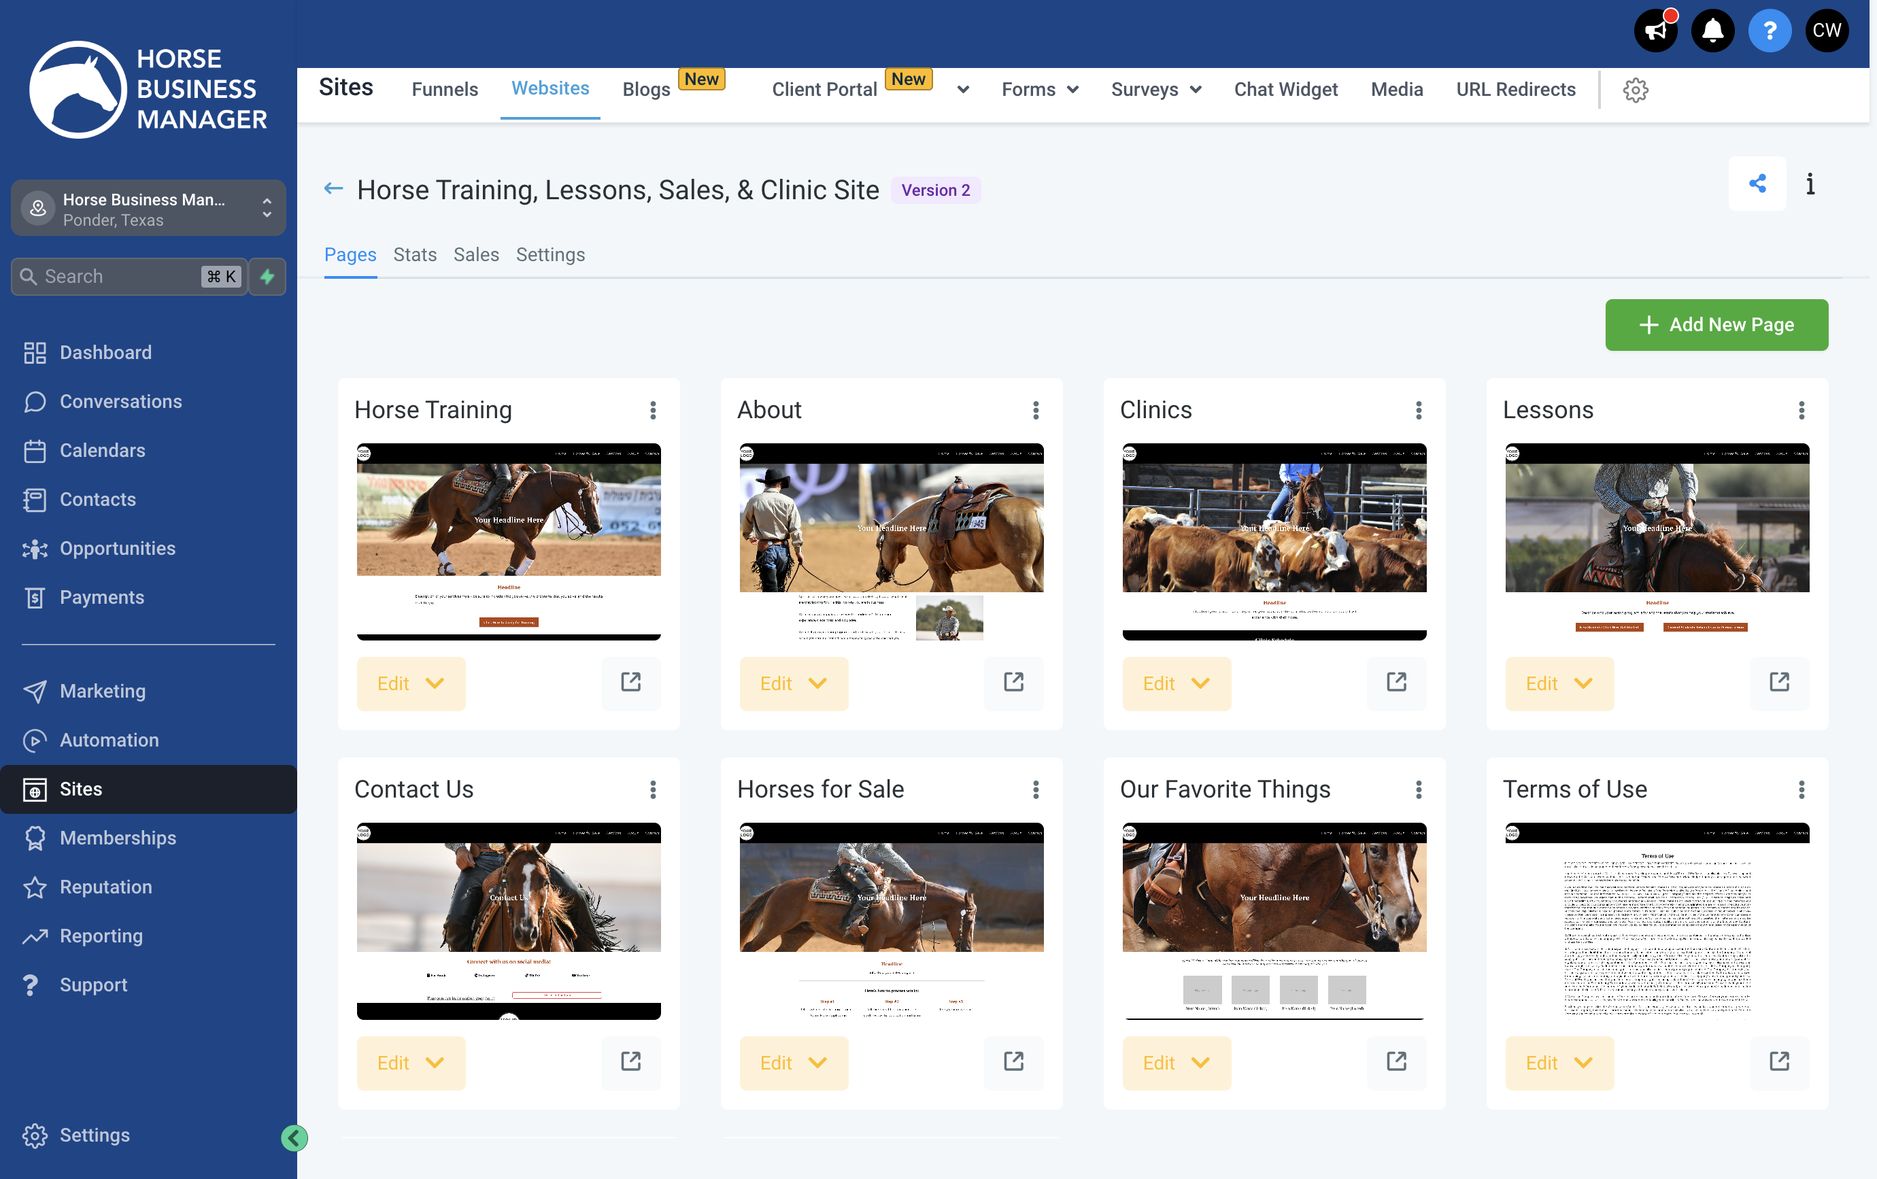Image resolution: width=1877 pixels, height=1179 pixels.
Task: Open three-dot menu on Contact Us card
Action: pyautogui.click(x=653, y=790)
